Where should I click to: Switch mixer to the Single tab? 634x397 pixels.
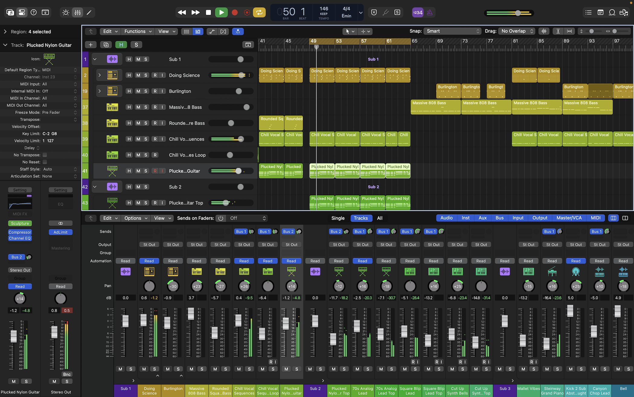[x=338, y=218]
